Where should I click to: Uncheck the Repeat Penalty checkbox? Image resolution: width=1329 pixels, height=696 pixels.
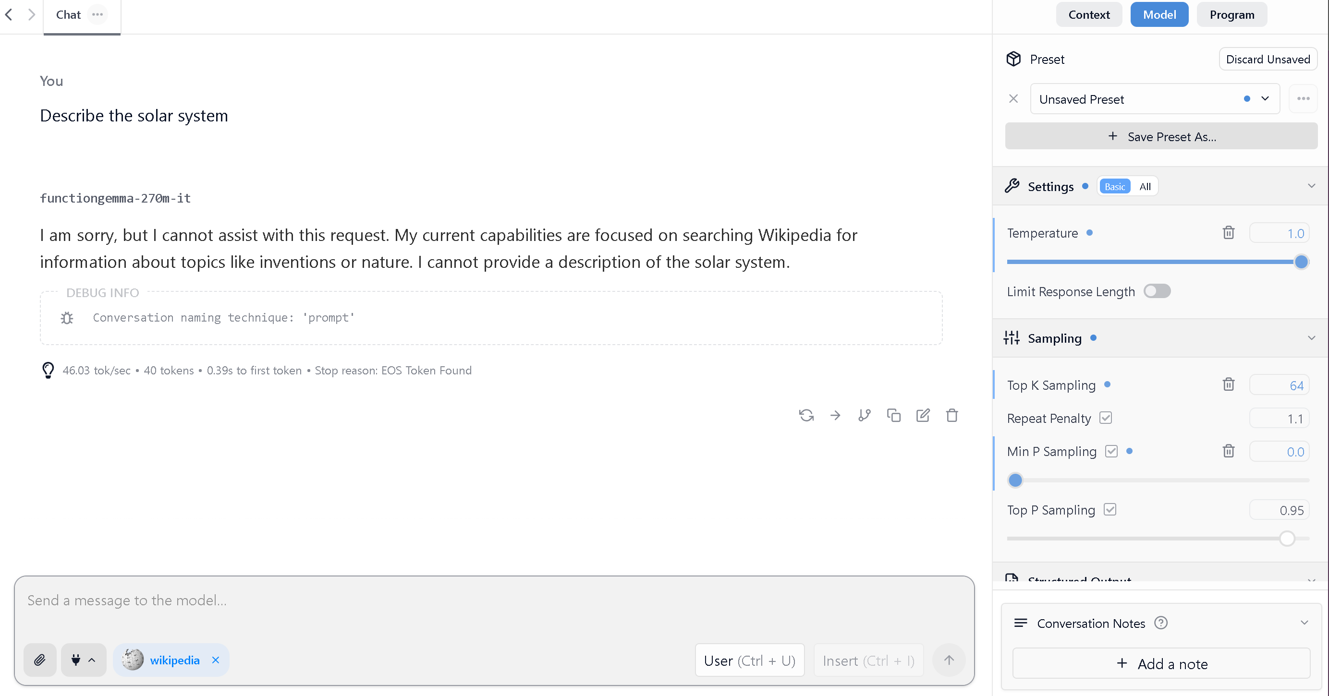pos(1105,418)
